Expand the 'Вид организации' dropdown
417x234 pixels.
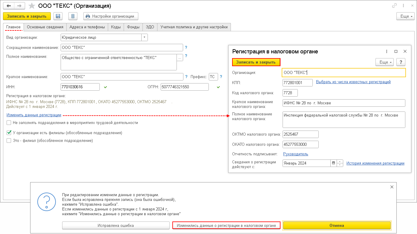tap(145, 37)
